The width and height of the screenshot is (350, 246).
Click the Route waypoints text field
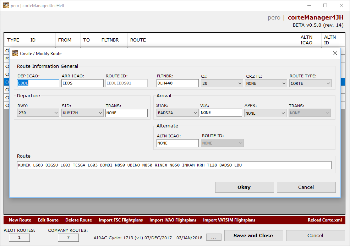[x=174, y=165]
